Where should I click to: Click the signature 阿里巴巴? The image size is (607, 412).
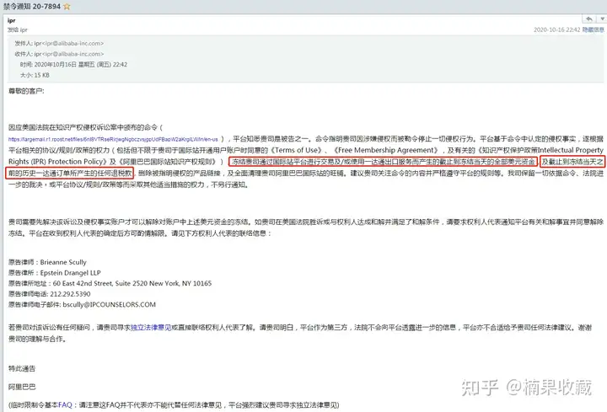point(22,387)
